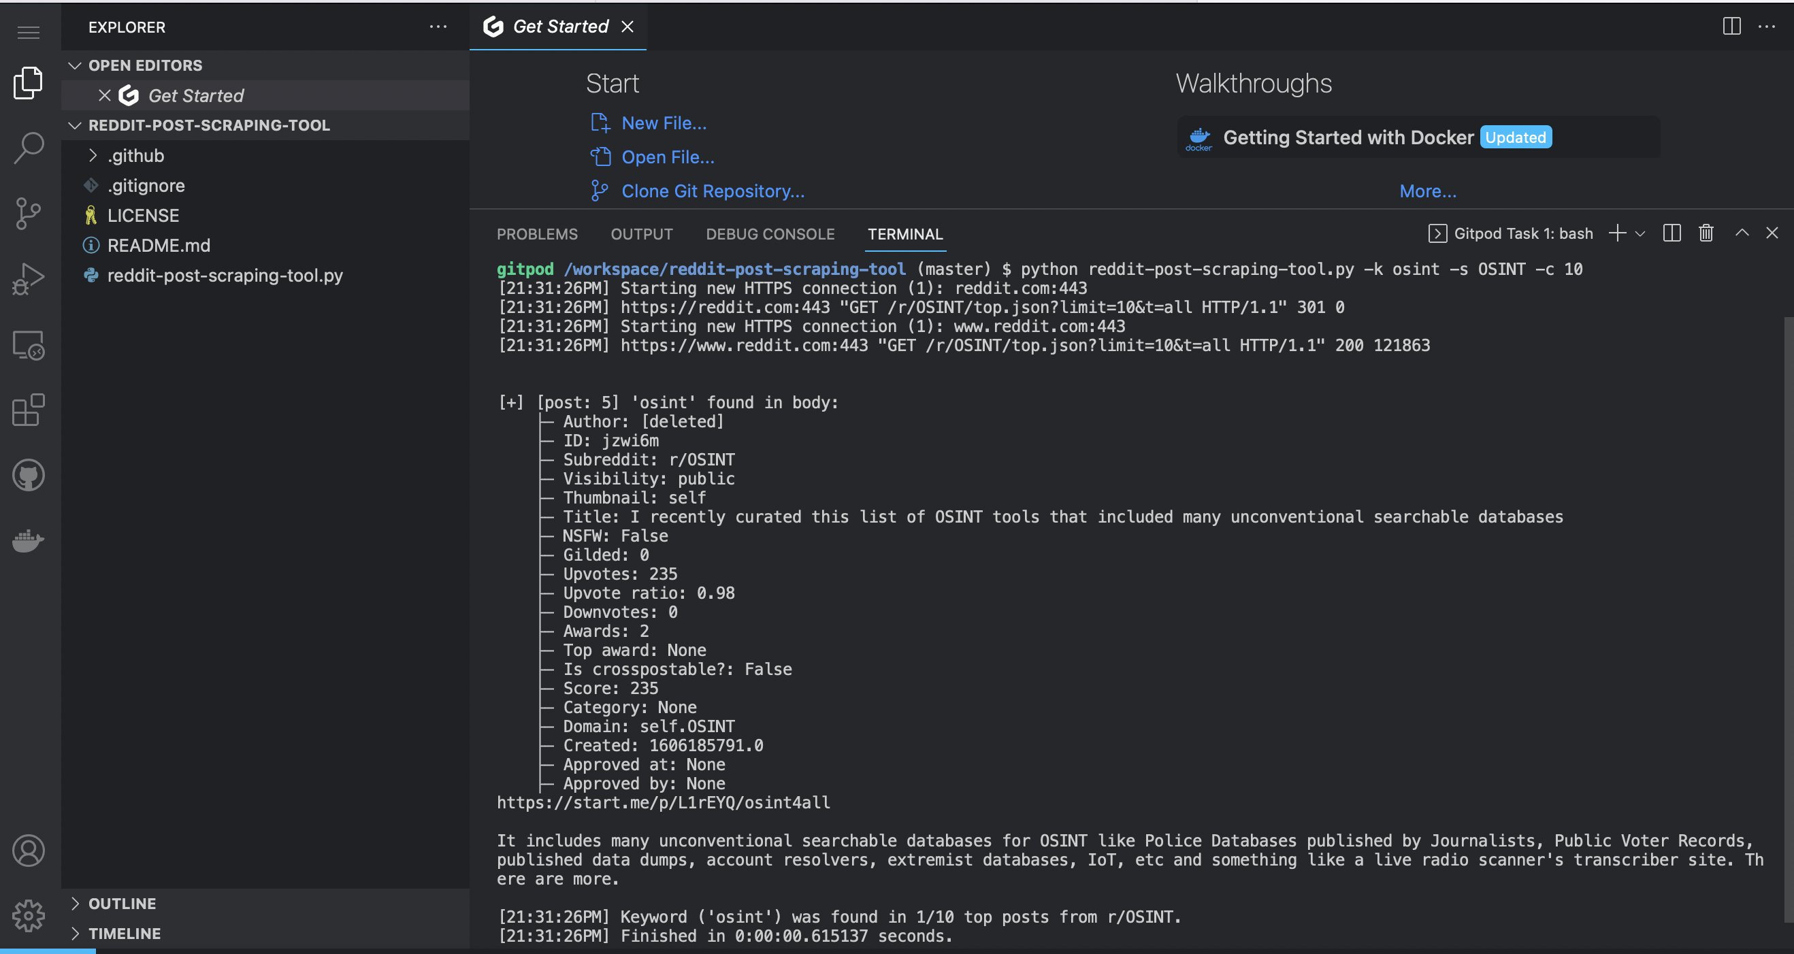Image resolution: width=1794 pixels, height=954 pixels.
Task: Close the terminal panel
Action: 1772,233
